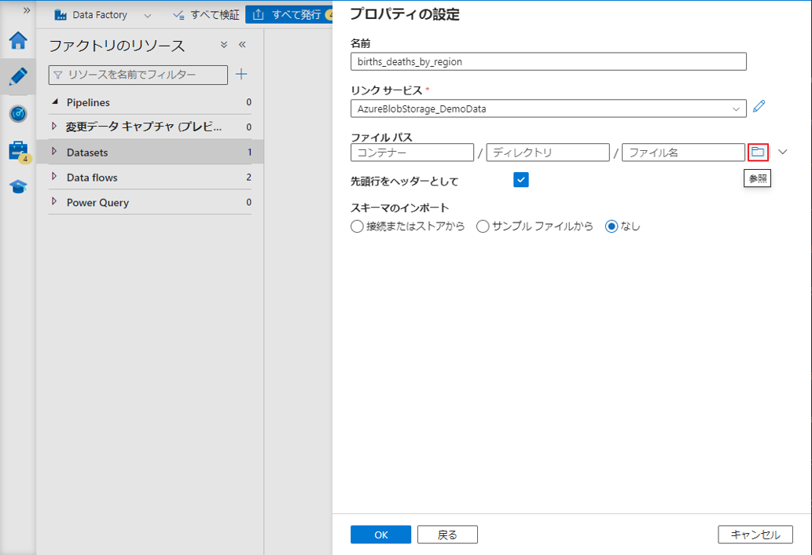Open the Learning center graduation cap icon
Image resolution: width=812 pixels, height=555 pixels.
[18, 186]
